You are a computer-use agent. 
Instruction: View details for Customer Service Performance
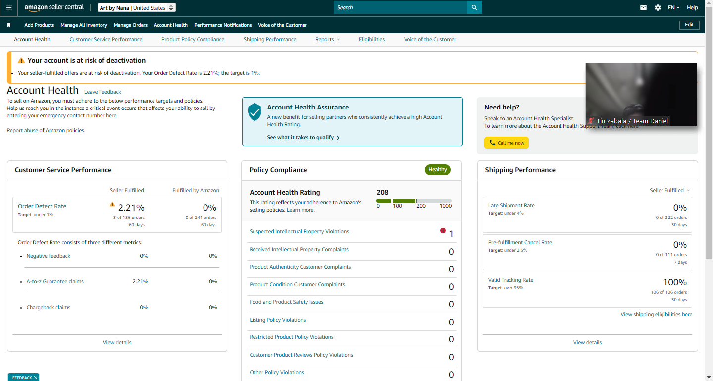click(117, 342)
